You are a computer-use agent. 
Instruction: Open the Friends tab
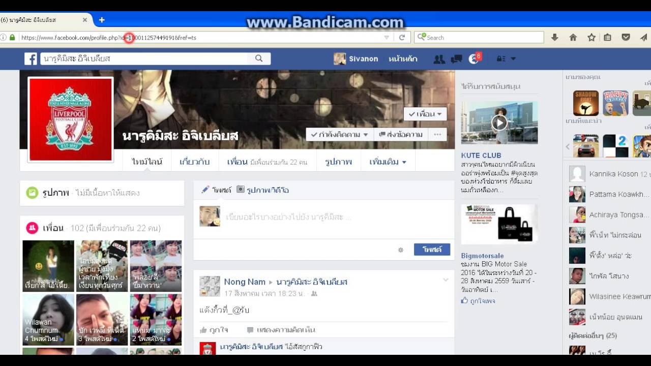268,162
